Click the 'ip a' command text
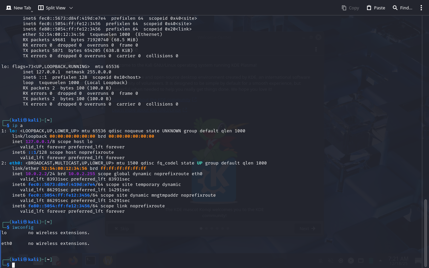 tap(17, 126)
